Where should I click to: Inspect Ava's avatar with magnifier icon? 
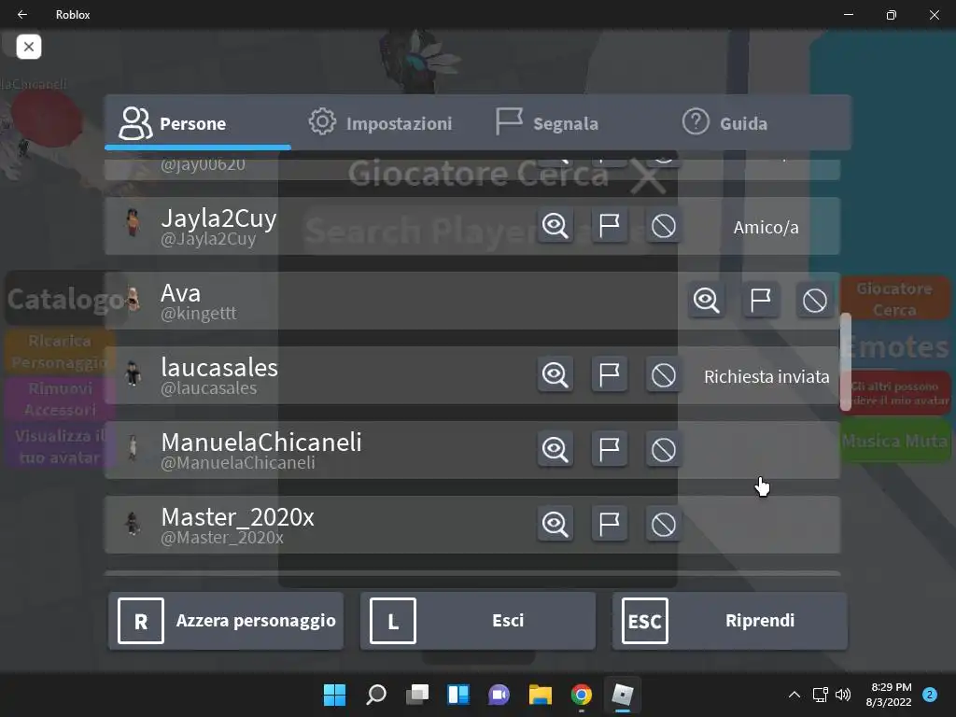pyautogui.click(x=706, y=301)
